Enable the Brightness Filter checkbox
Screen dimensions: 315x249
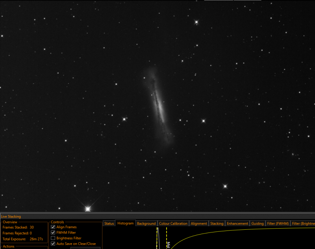click(53, 238)
